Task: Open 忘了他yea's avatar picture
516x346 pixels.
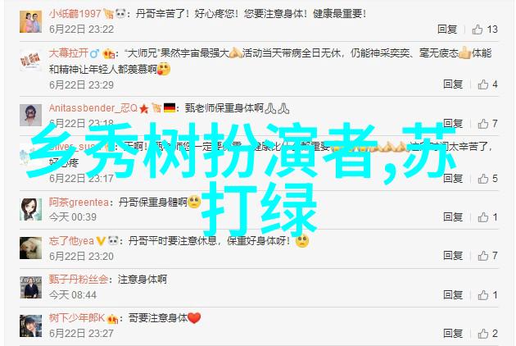Action: click(30, 248)
